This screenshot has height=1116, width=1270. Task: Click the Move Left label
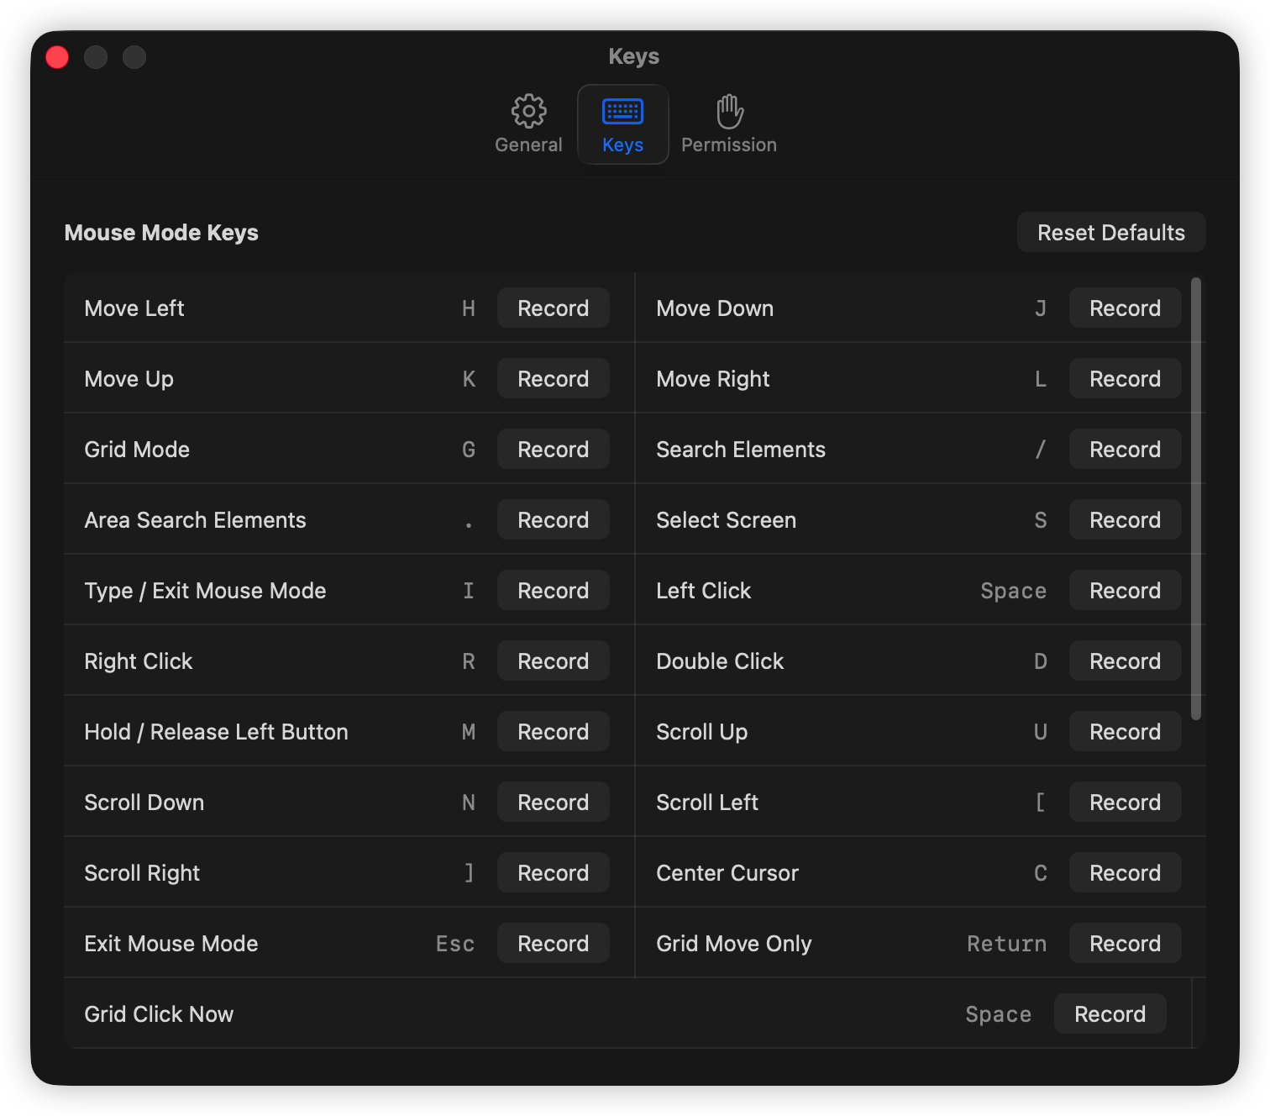click(x=134, y=308)
